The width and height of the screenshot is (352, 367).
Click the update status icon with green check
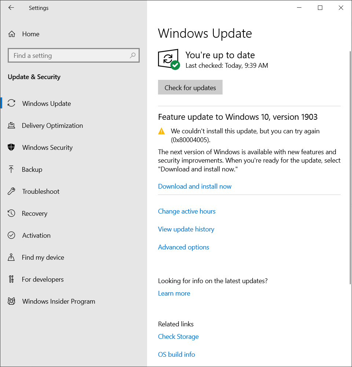tap(169, 59)
